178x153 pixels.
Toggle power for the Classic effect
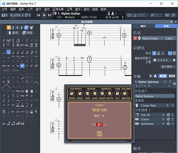(168, 119)
